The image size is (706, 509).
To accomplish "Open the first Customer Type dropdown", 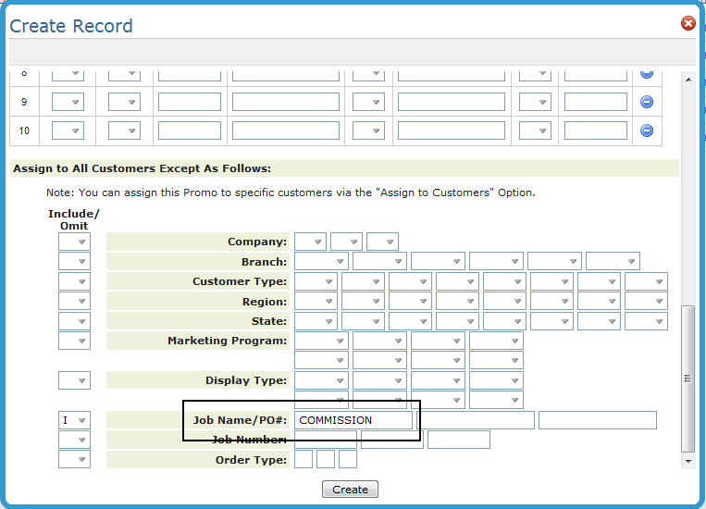I will 316,281.
